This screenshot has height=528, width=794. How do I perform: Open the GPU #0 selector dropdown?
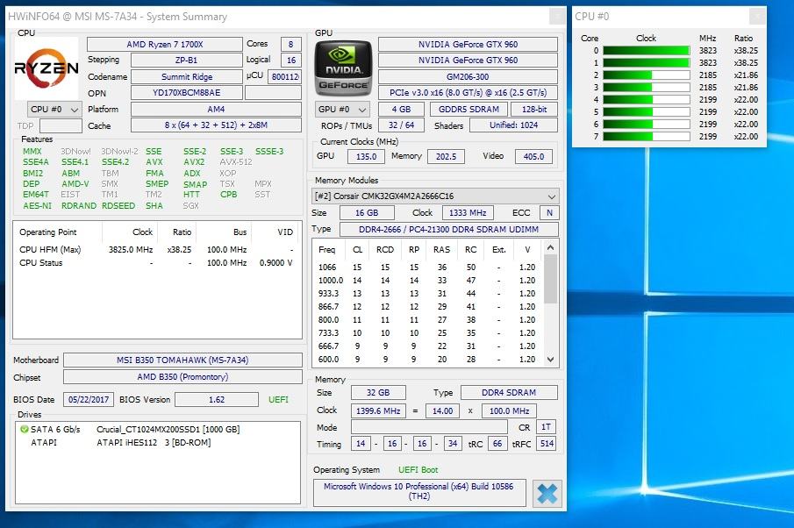(x=342, y=110)
